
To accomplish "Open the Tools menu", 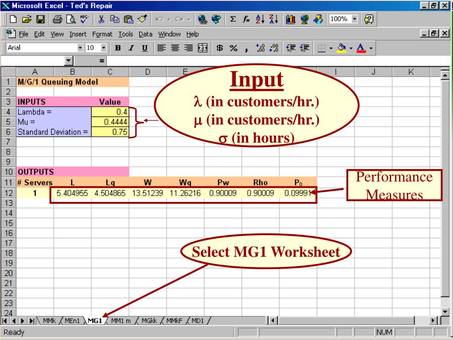I will (126, 34).
